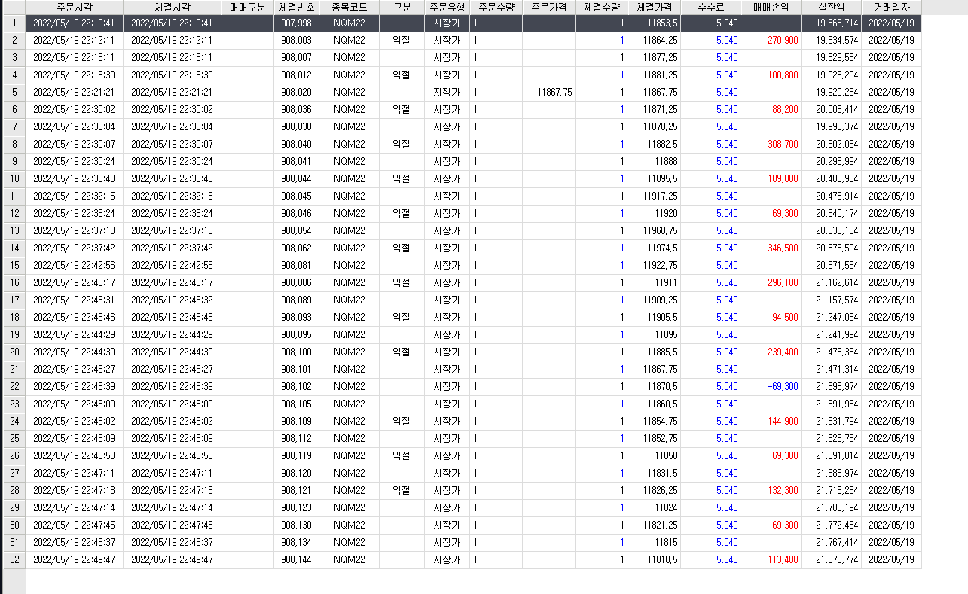The image size is (968, 594).
Task: Click the 체결가격 column header
Action: 654,7
